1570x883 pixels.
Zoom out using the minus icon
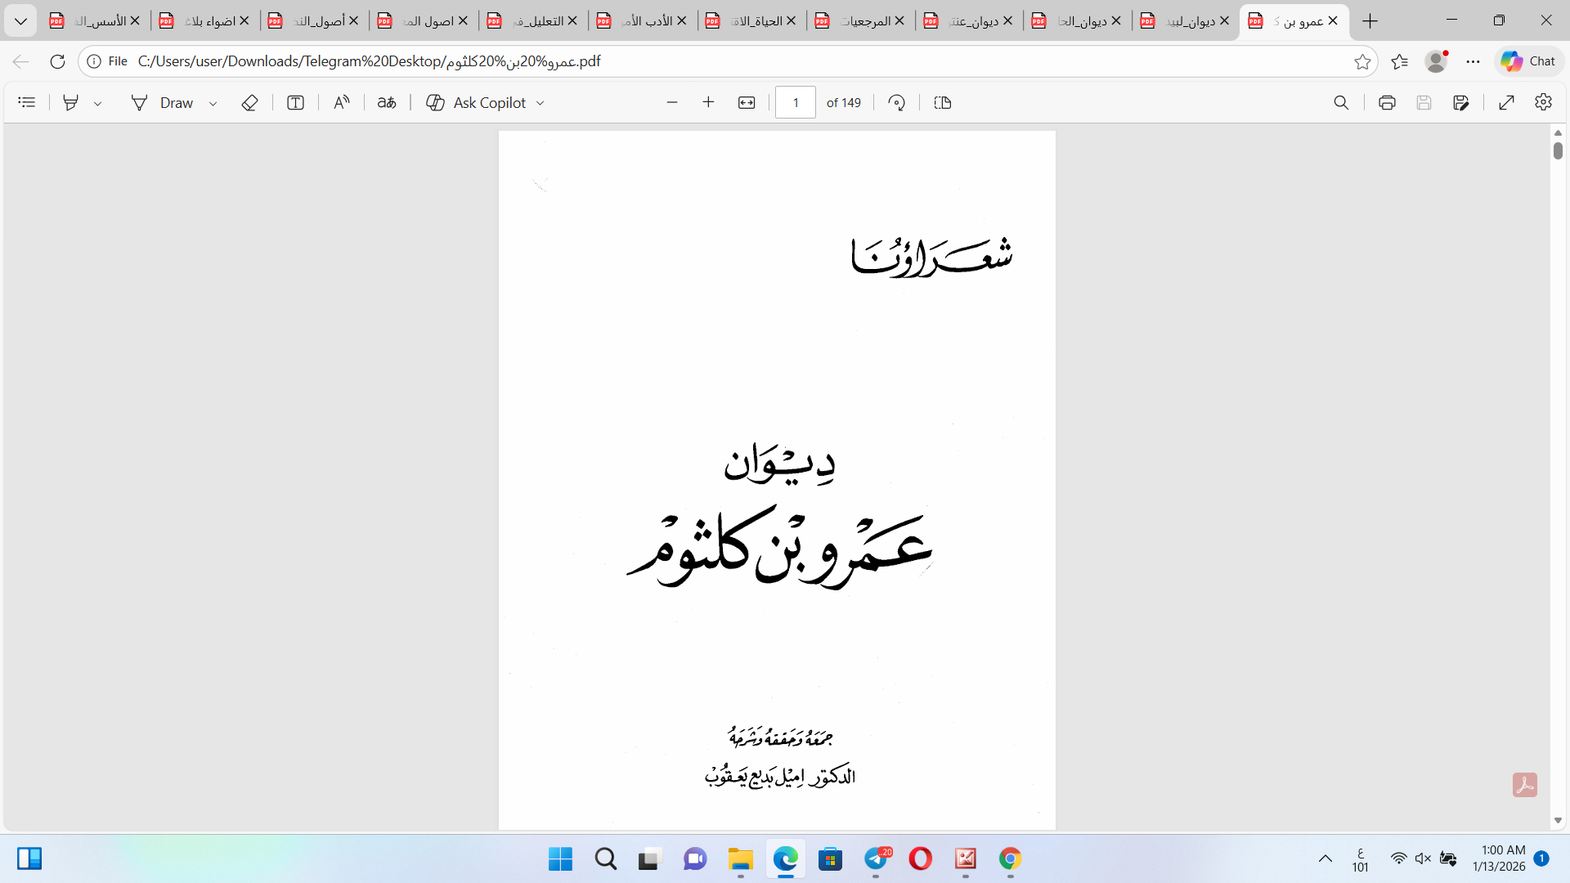672,102
